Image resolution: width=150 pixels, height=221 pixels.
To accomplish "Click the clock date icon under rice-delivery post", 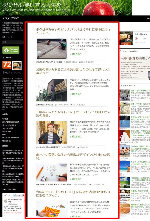I will tap(56, 105).
